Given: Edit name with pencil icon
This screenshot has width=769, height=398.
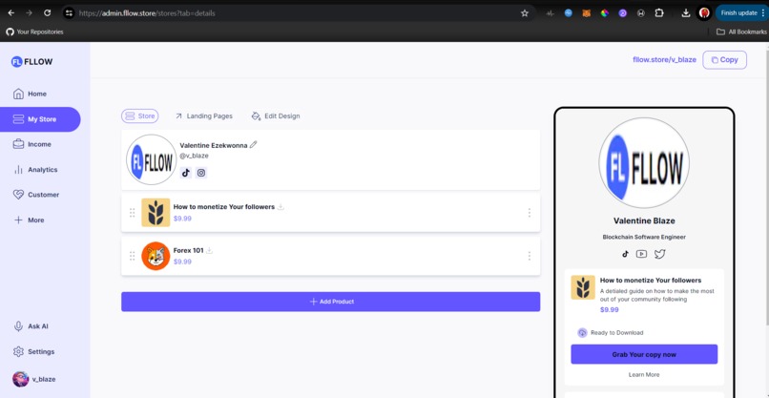Looking at the screenshot, I should (x=253, y=145).
